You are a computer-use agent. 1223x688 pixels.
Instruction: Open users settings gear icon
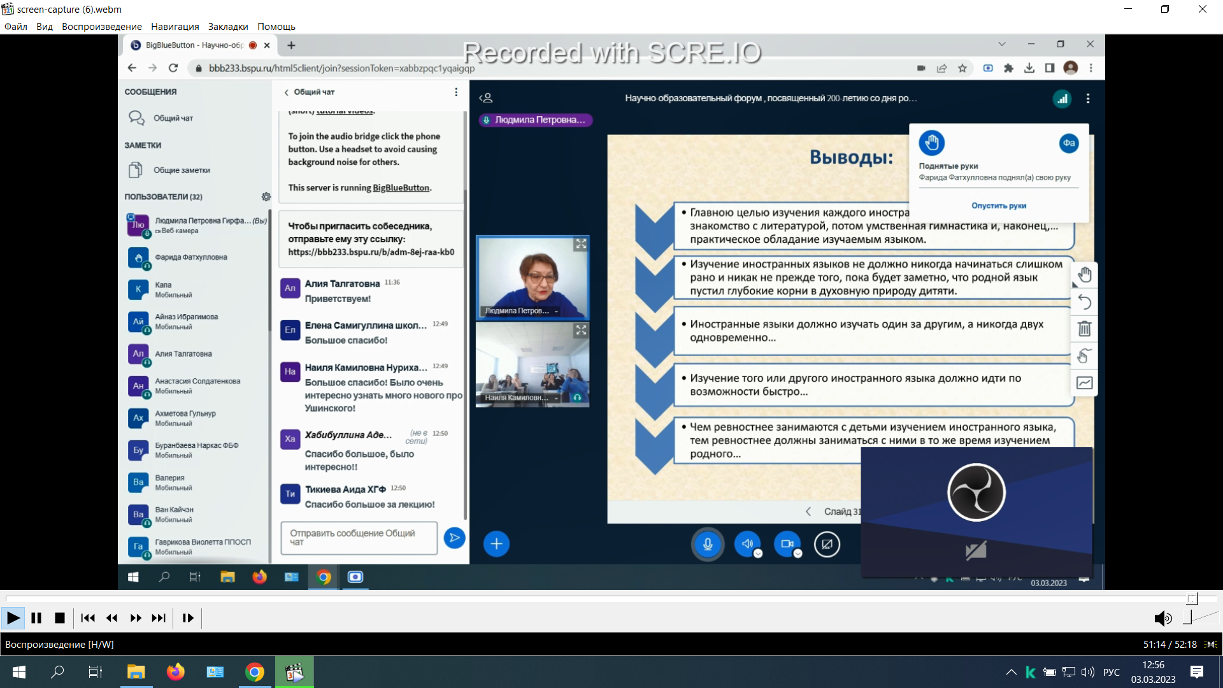[266, 197]
